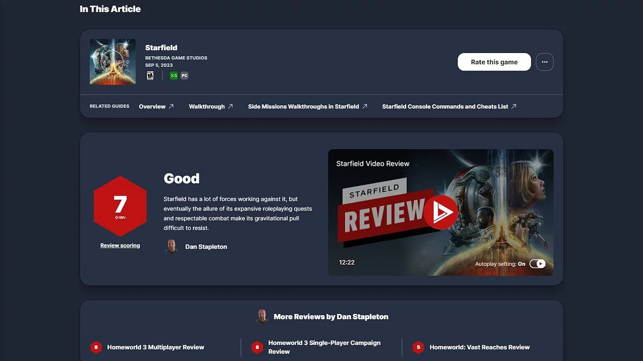Click the arrow beside Console Commands and Cheats

coord(514,106)
